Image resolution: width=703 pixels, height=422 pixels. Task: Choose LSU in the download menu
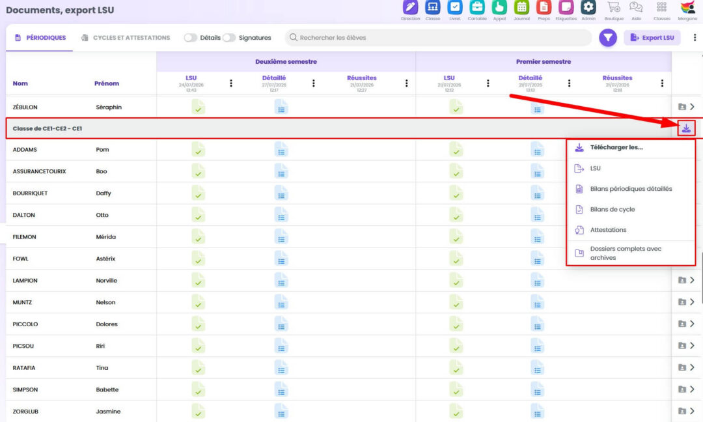click(x=631, y=168)
